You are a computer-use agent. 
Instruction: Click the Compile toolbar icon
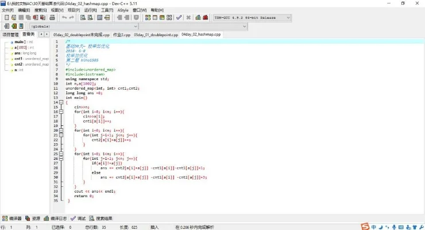tap(148, 18)
